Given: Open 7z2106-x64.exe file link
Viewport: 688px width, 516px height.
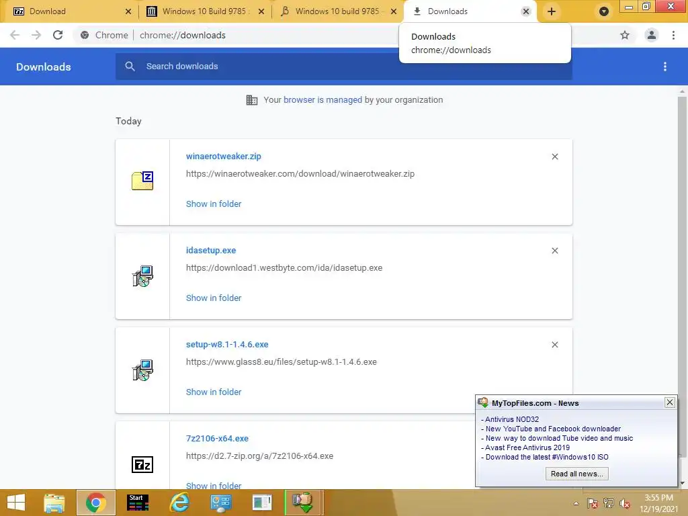Looking at the screenshot, I should pos(217,438).
